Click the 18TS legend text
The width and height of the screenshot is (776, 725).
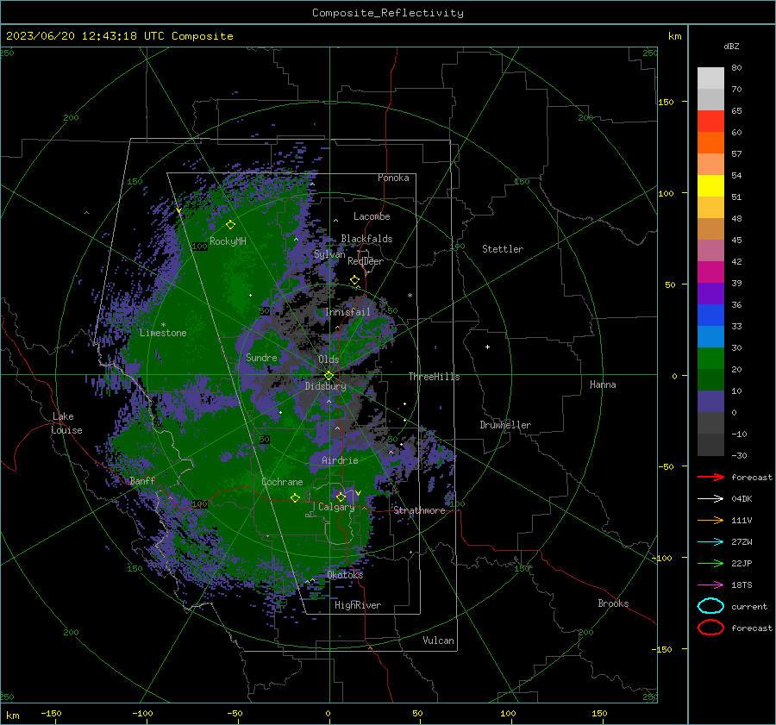point(742,585)
